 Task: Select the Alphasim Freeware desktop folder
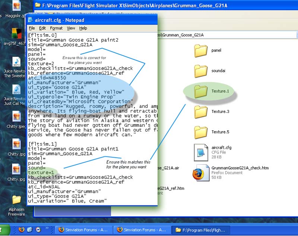(x=16, y=200)
